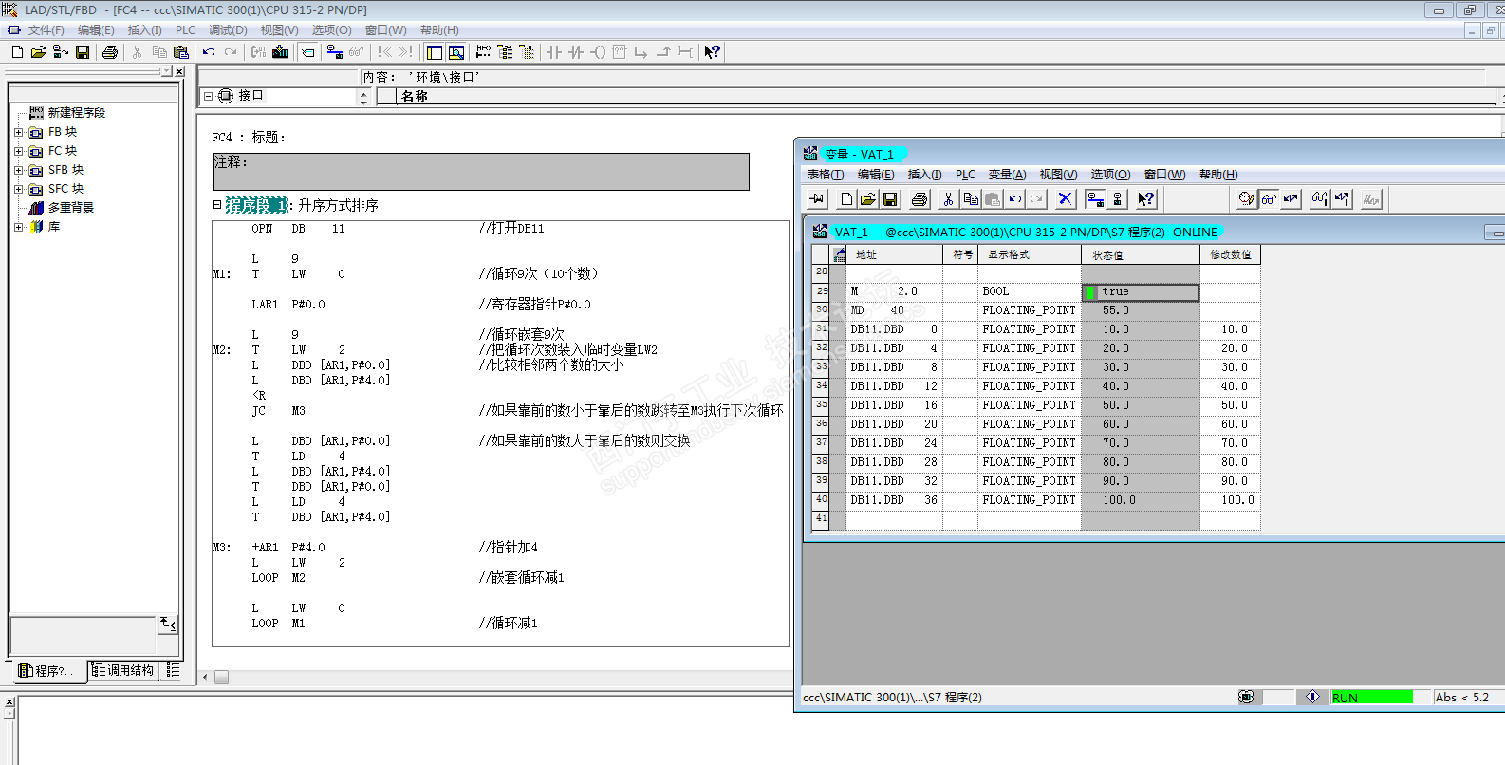Image resolution: width=1505 pixels, height=765 pixels.
Task: Click horizontal scrollbar thumb below code editor
Action: 221,678
